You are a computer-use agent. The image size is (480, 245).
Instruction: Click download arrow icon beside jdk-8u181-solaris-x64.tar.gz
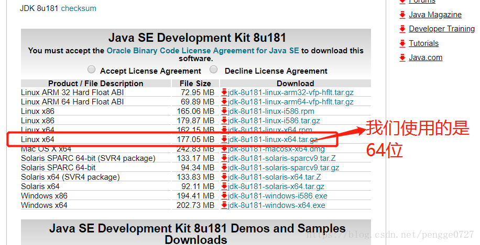pyautogui.click(x=224, y=186)
